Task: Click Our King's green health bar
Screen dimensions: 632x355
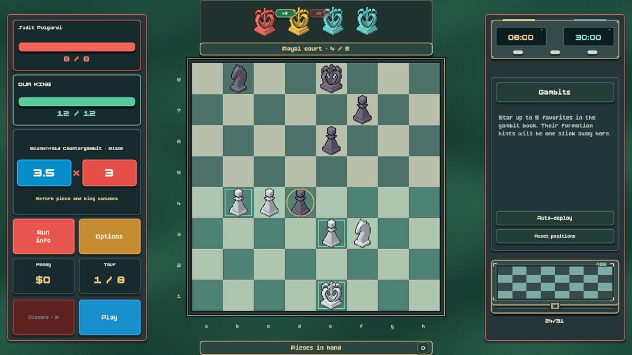Action: point(77,101)
